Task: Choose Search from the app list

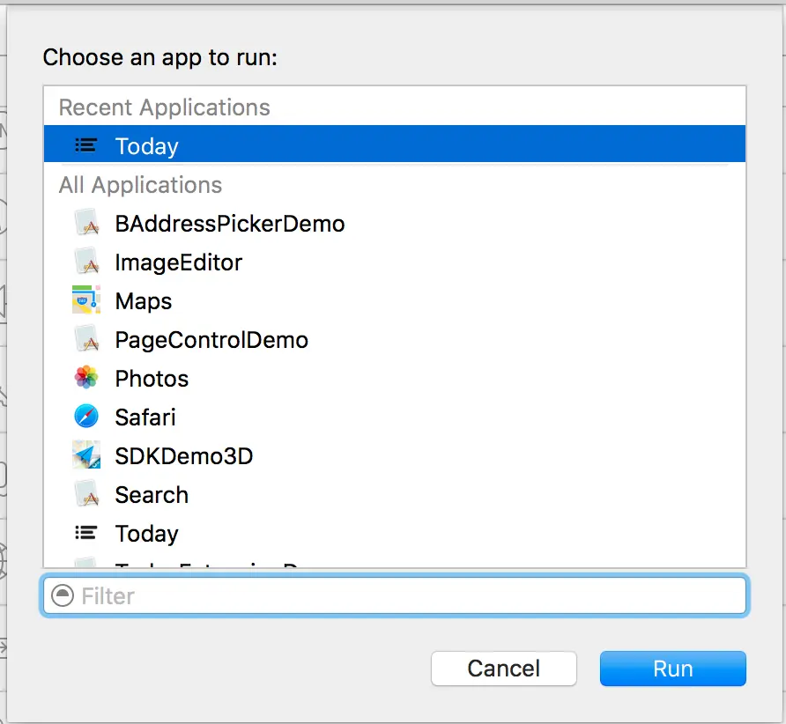Action: [x=395, y=494]
